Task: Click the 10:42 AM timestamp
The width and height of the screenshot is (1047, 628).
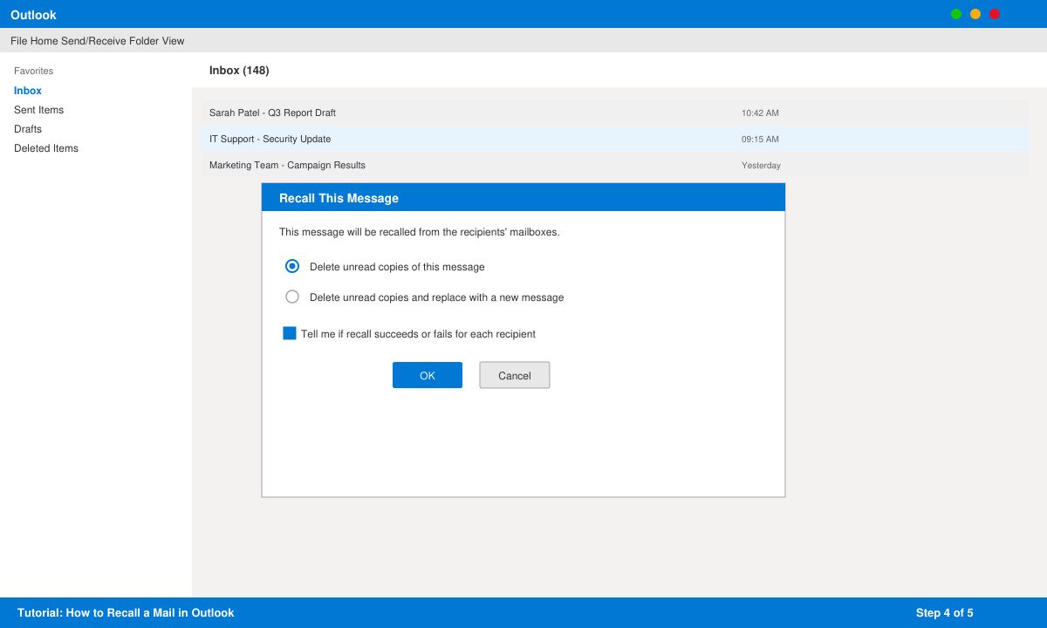Action: tap(760, 113)
